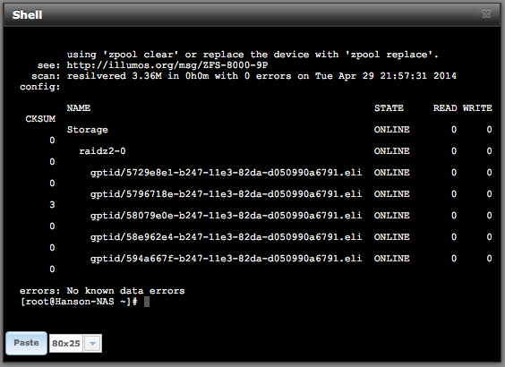This screenshot has width=505, height=367.
Task: Click the terminal cursor at the prompt
Action: 147,302
